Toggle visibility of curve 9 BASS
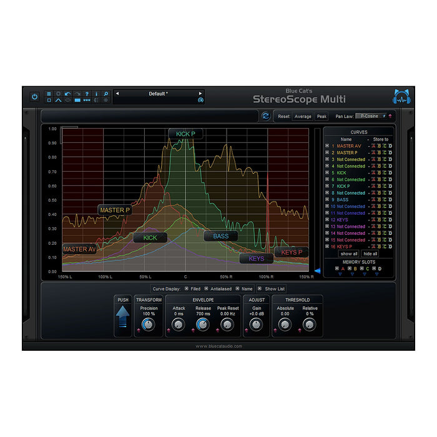Image resolution: width=437 pixels, height=437 pixels. coord(327,199)
